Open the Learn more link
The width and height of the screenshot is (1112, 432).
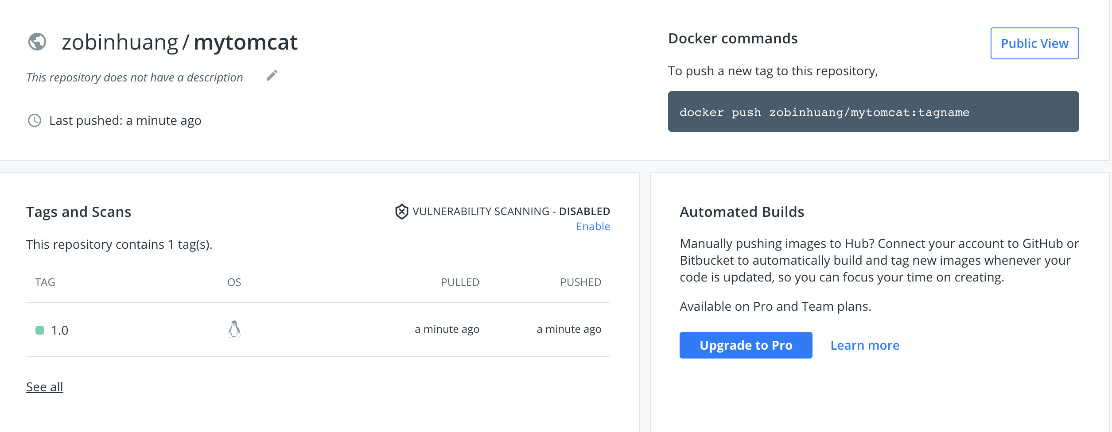click(x=864, y=345)
